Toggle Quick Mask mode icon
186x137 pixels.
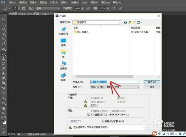tap(4, 127)
